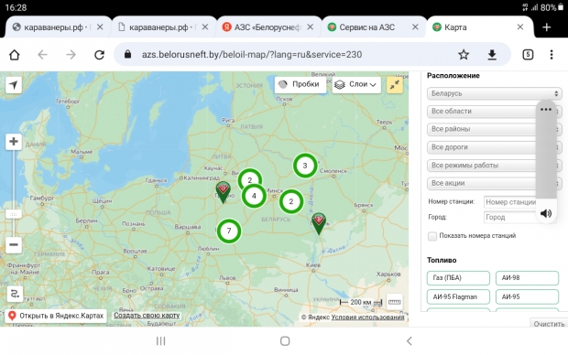Screen dimensions: 568x355
Task: Zoom in the map with plus button
Action: click(14, 142)
